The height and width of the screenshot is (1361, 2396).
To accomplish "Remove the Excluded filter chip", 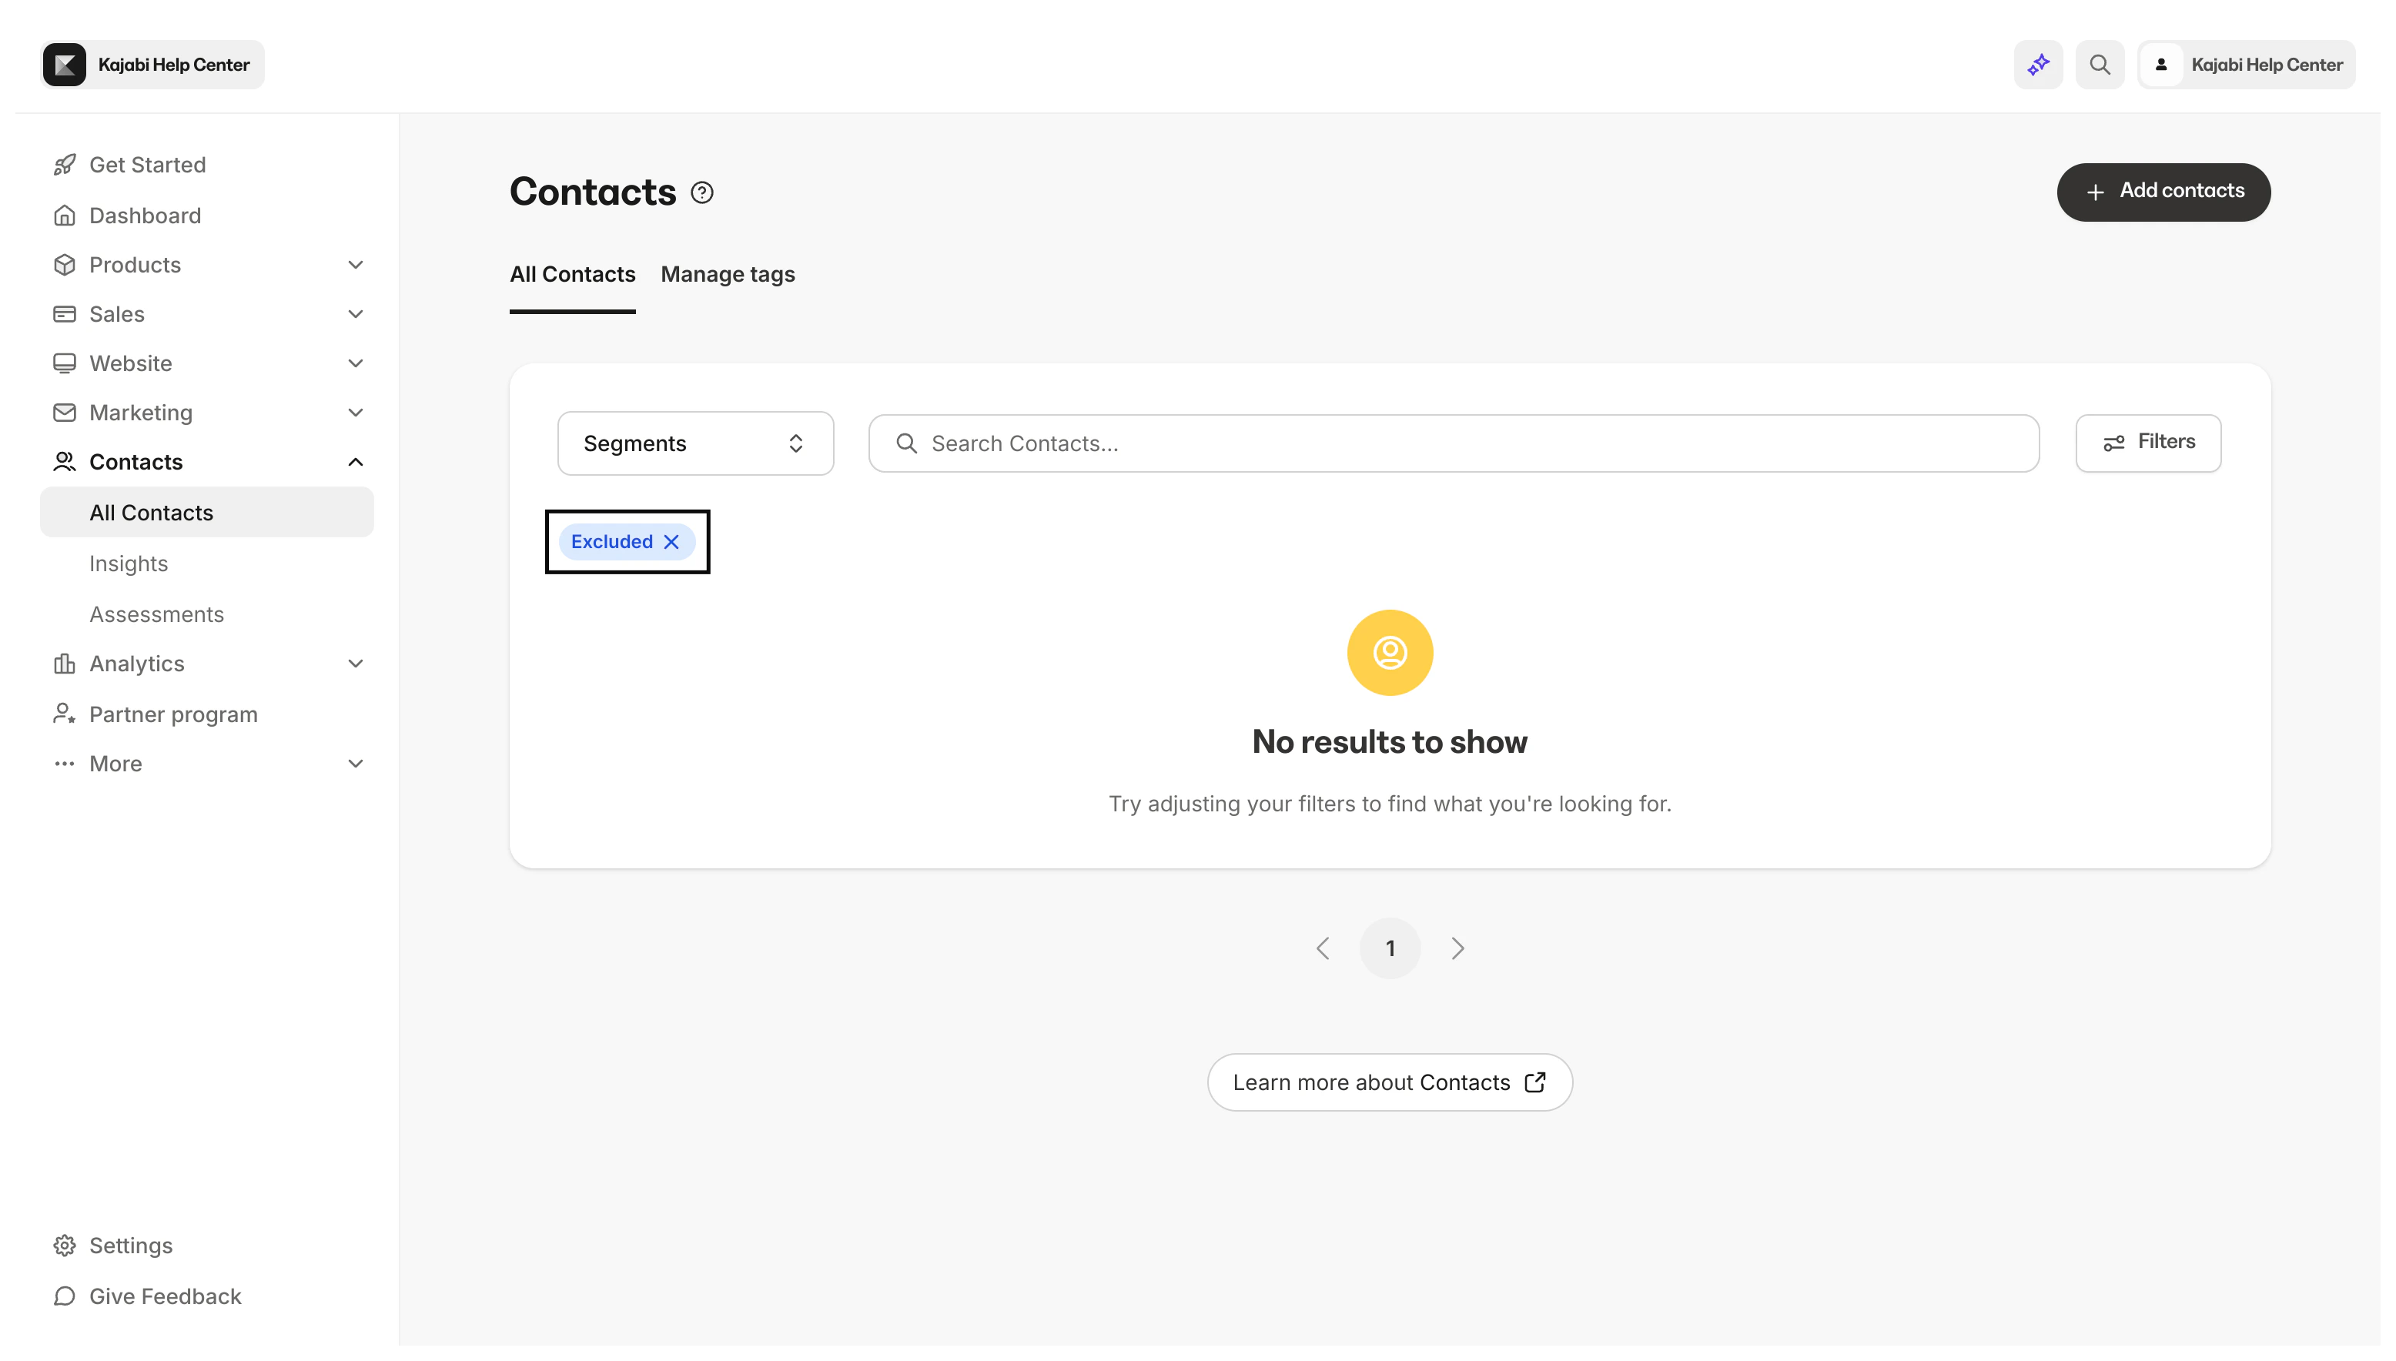I will click(x=671, y=542).
